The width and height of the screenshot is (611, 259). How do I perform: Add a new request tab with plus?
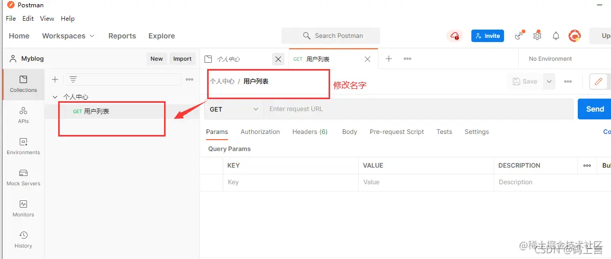[x=388, y=59]
